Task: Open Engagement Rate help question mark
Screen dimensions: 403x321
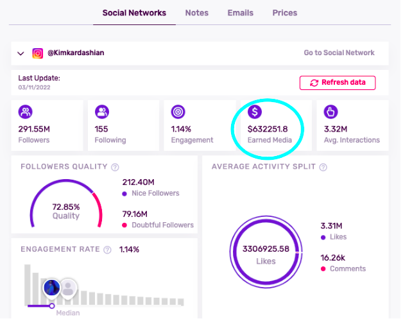Action: (x=108, y=250)
